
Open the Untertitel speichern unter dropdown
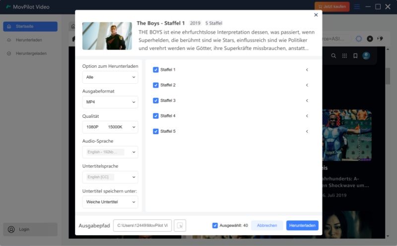(110, 202)
